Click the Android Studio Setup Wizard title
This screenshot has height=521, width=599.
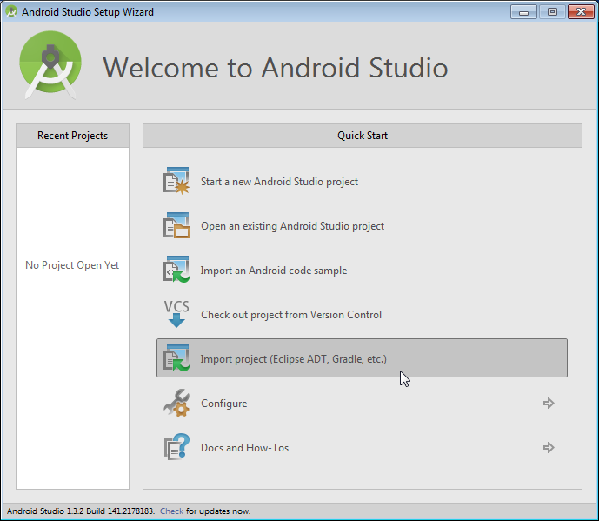tap(88, 12)
